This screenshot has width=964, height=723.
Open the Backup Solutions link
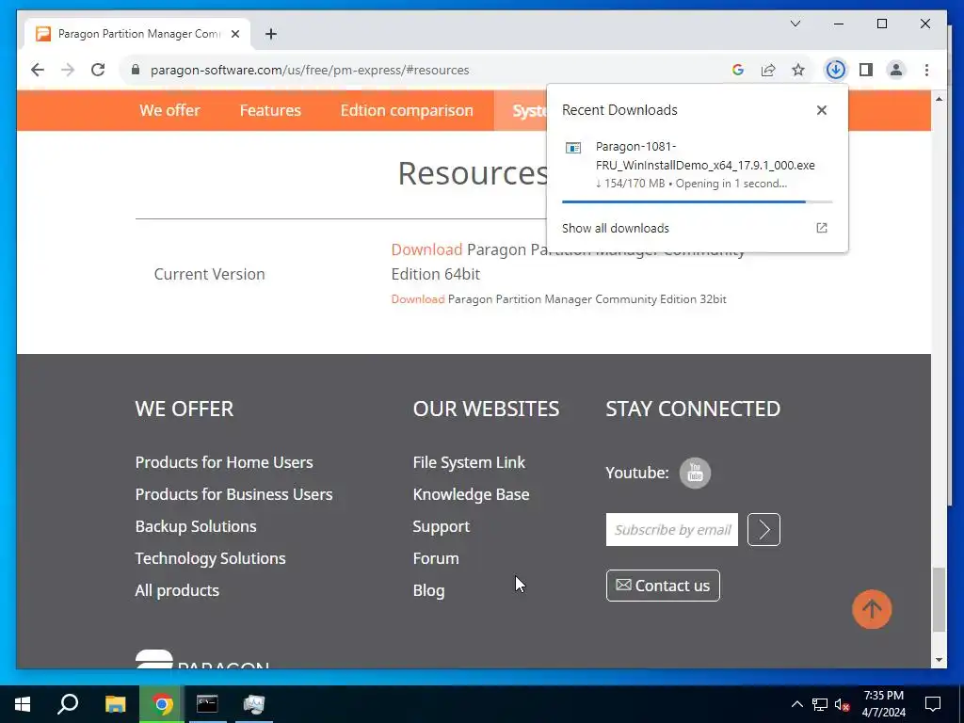[196, 526]
